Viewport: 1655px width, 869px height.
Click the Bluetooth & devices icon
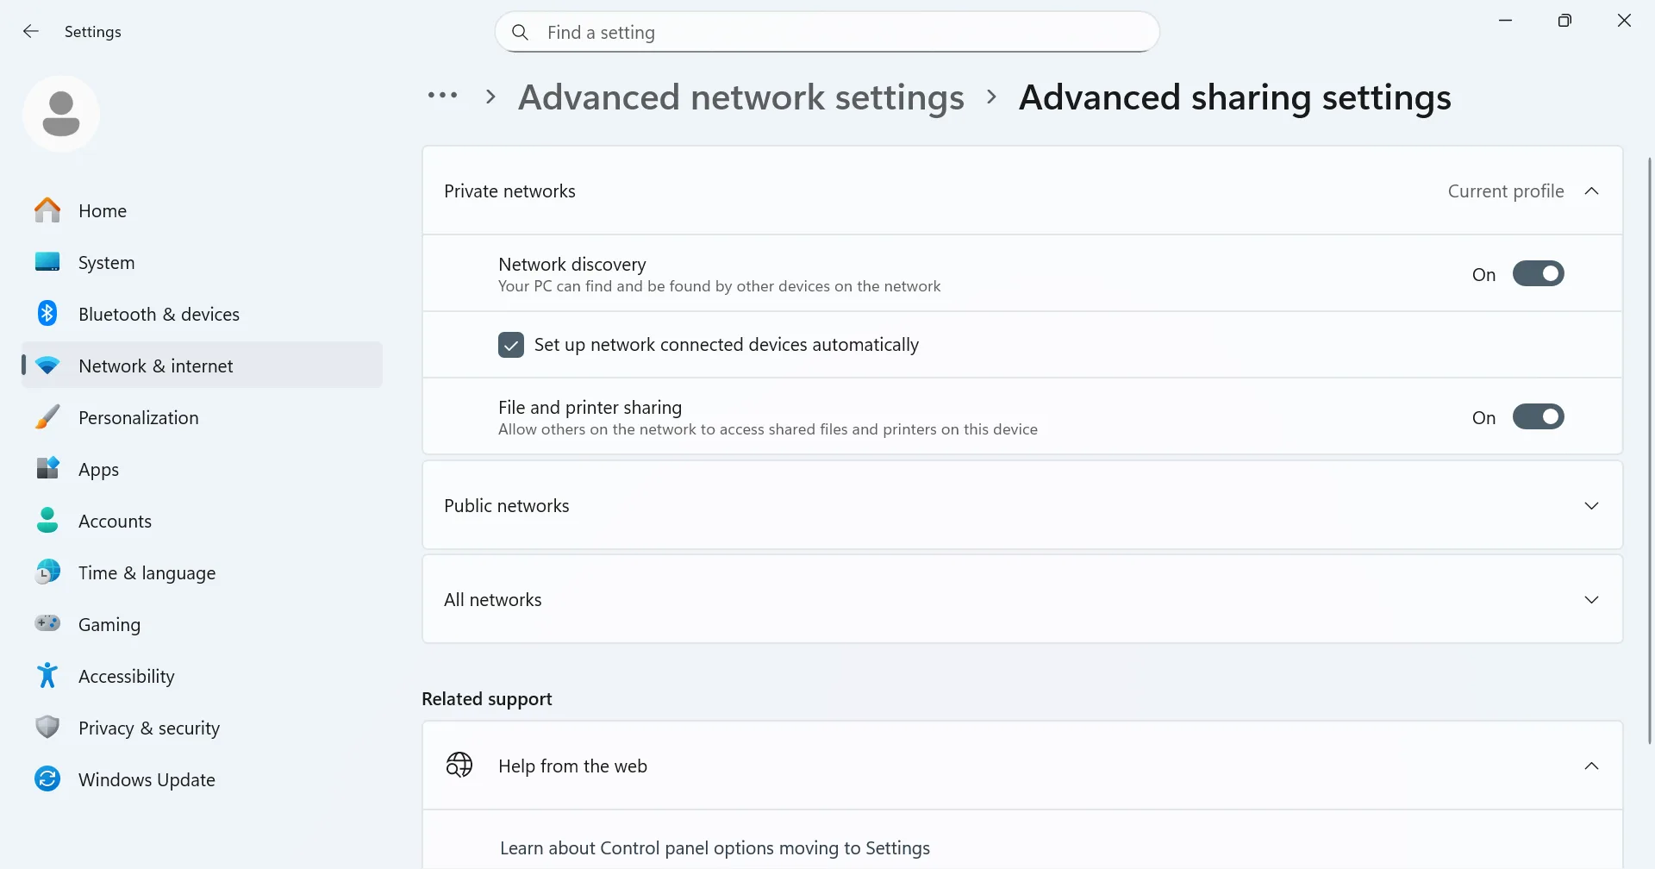click(x=47, y=313)
